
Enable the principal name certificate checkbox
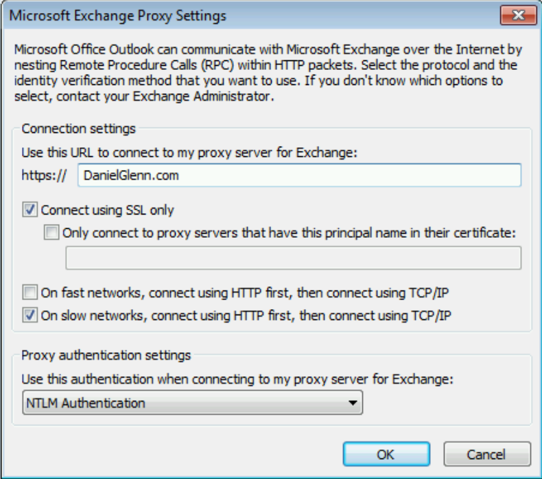(x=51, y=233)
